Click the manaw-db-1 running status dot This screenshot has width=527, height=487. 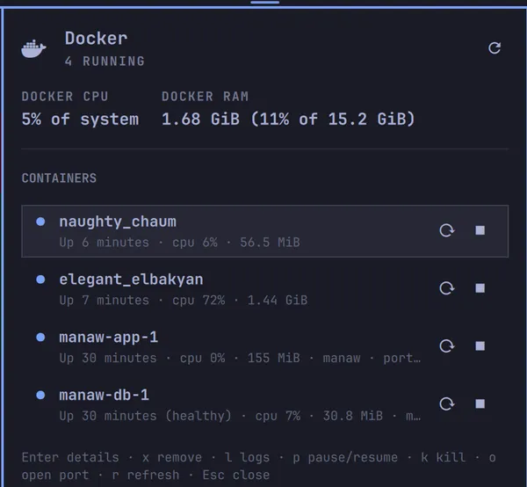40,396
